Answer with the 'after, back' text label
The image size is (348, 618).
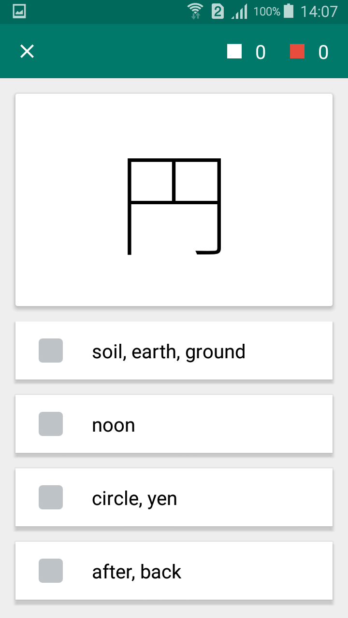click(x=137, y=572)
